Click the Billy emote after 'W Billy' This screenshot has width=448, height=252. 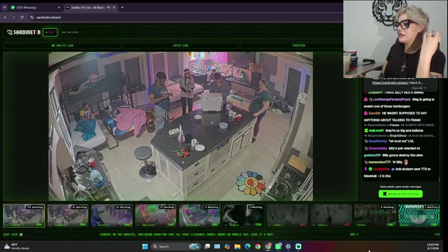(406, 162)
